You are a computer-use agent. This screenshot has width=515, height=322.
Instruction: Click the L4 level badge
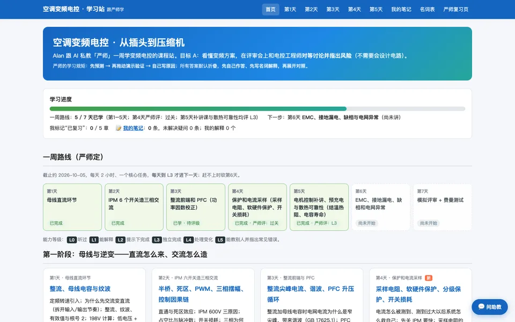pyautogui.click(x=188, y=240)
